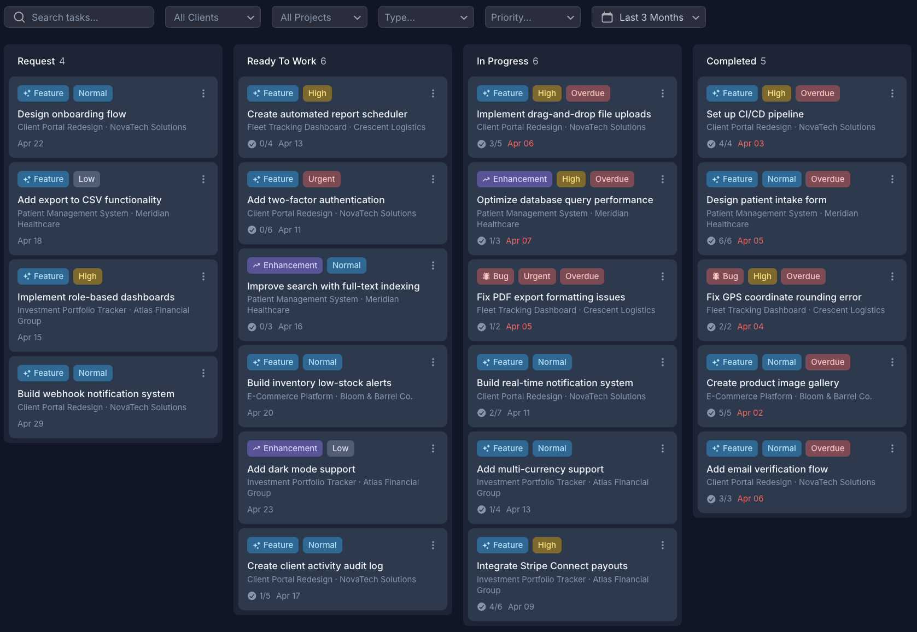The width and height of the screenshot is (917, 632).
Task: Open menu on Add email verification flow
Action: pos(892,448)
